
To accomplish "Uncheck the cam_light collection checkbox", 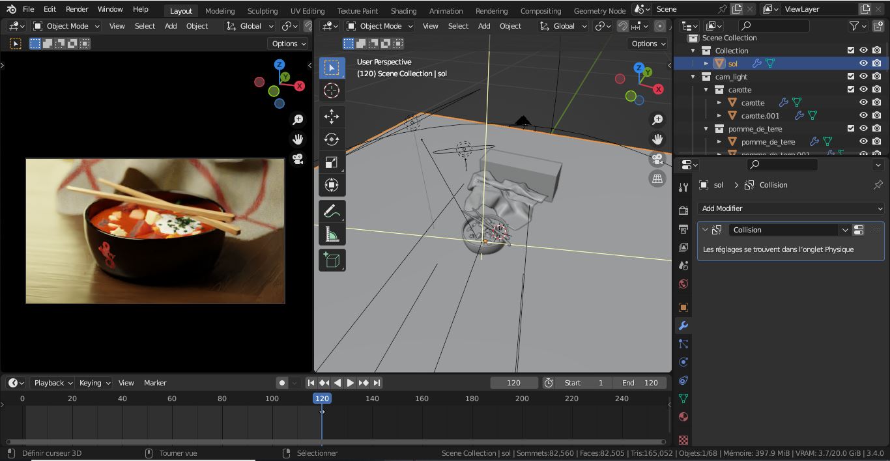I will (850, 76).
